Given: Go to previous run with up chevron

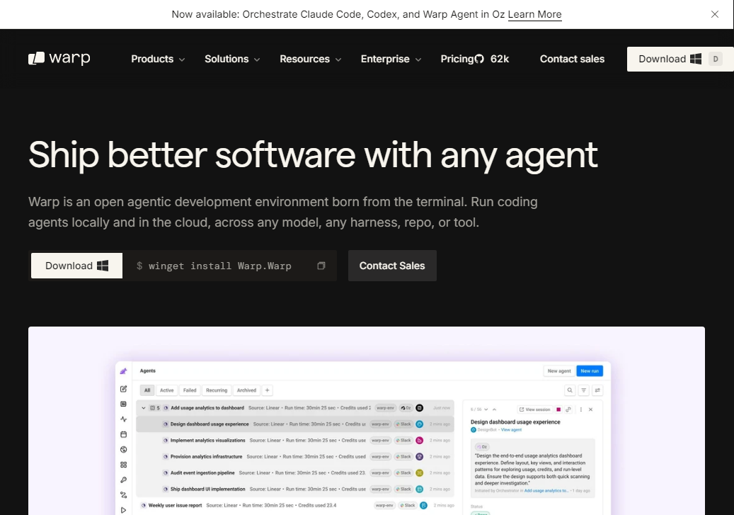Looking at the screenshot, I should [494, 409].
